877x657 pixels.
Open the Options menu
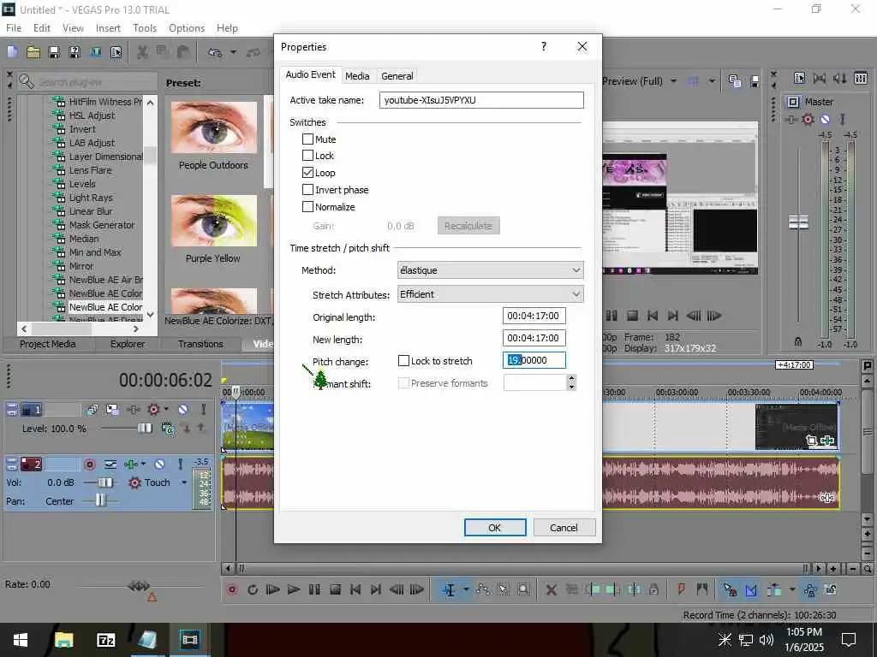[x=187, y=28]
